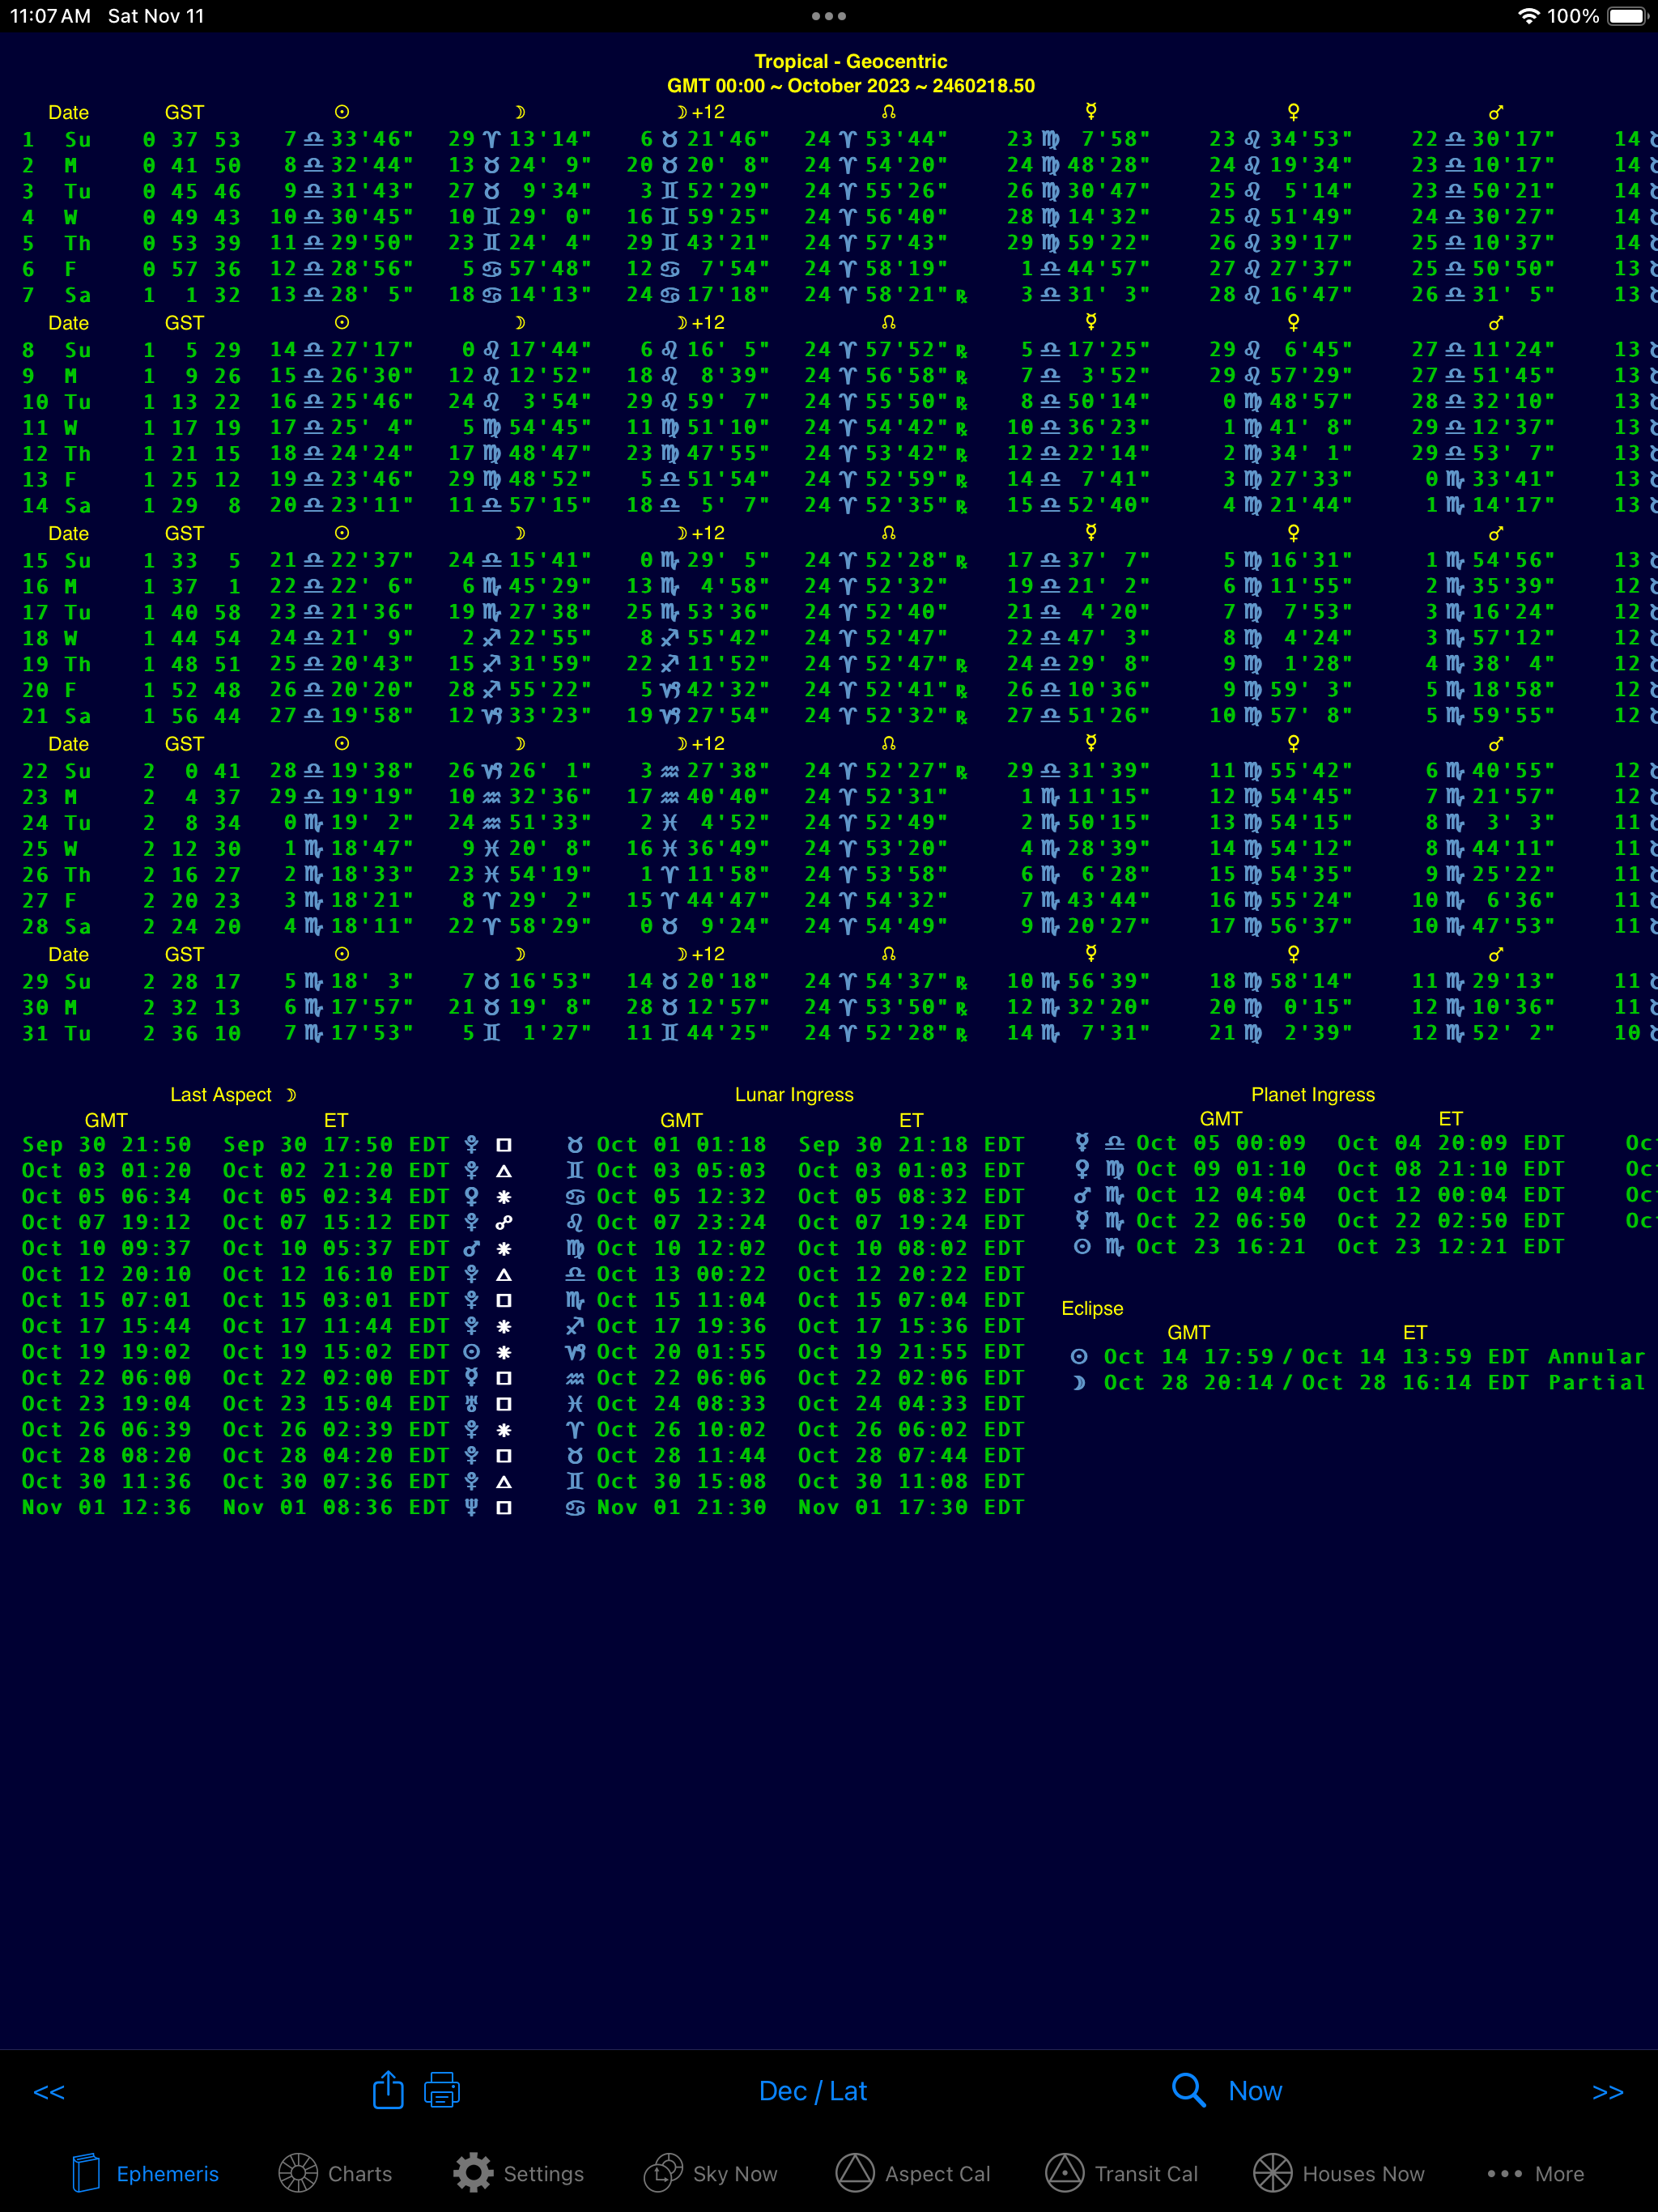
Task: Open the Charts tab
Action: click(335, 2173)
